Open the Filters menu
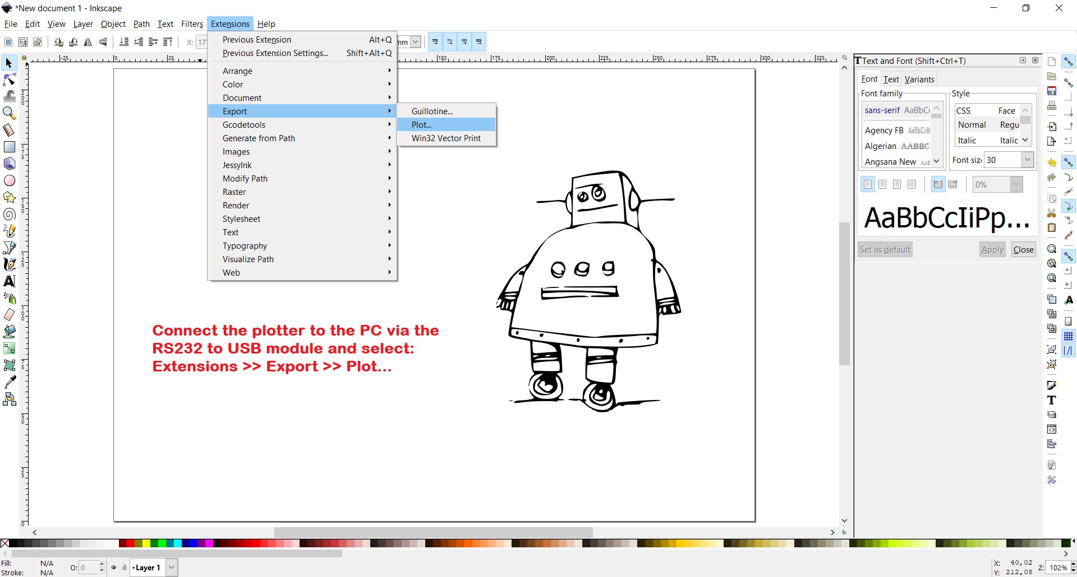 pos(192,24)
